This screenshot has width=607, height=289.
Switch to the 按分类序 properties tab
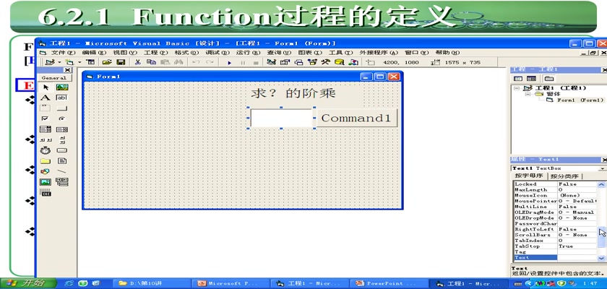pyautogui.click(x=564, y=176)
